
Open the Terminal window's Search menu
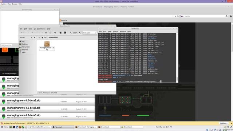pos(115,32)
